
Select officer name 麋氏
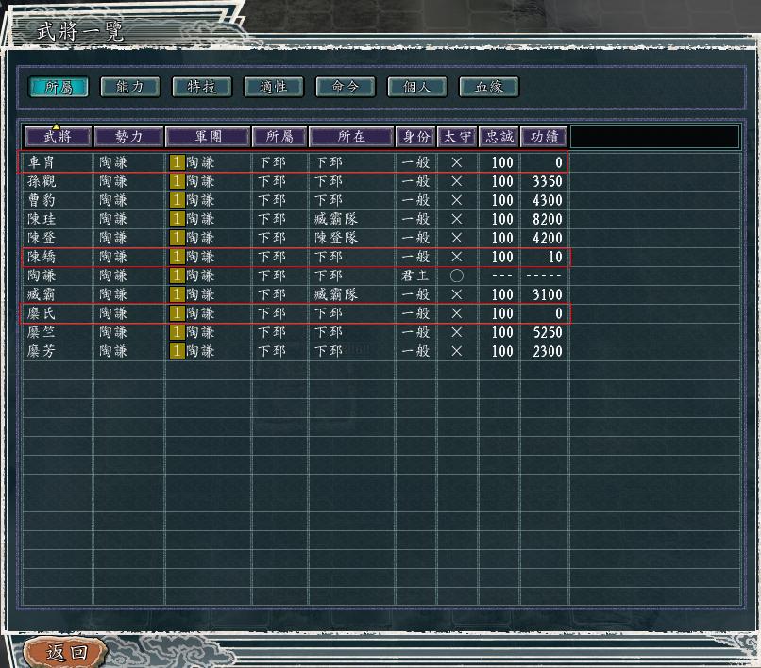tap(42, 314)
